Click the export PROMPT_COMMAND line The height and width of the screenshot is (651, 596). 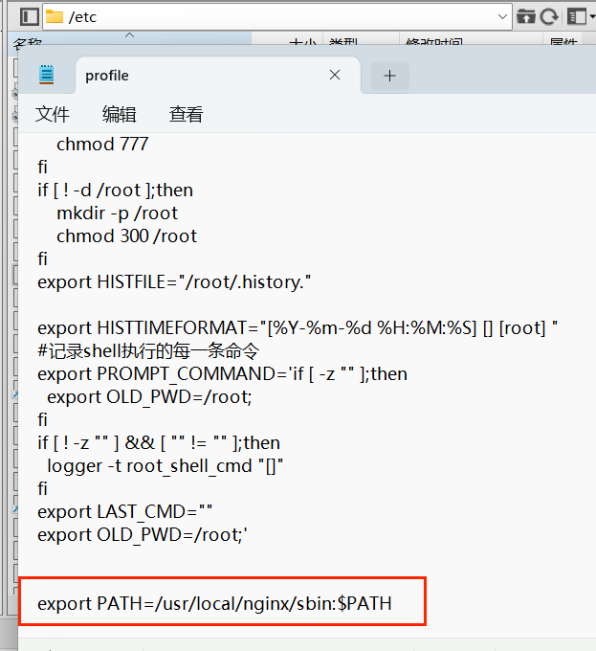coord(222,374)
